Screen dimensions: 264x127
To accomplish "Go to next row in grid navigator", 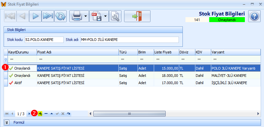I will 29,114.
